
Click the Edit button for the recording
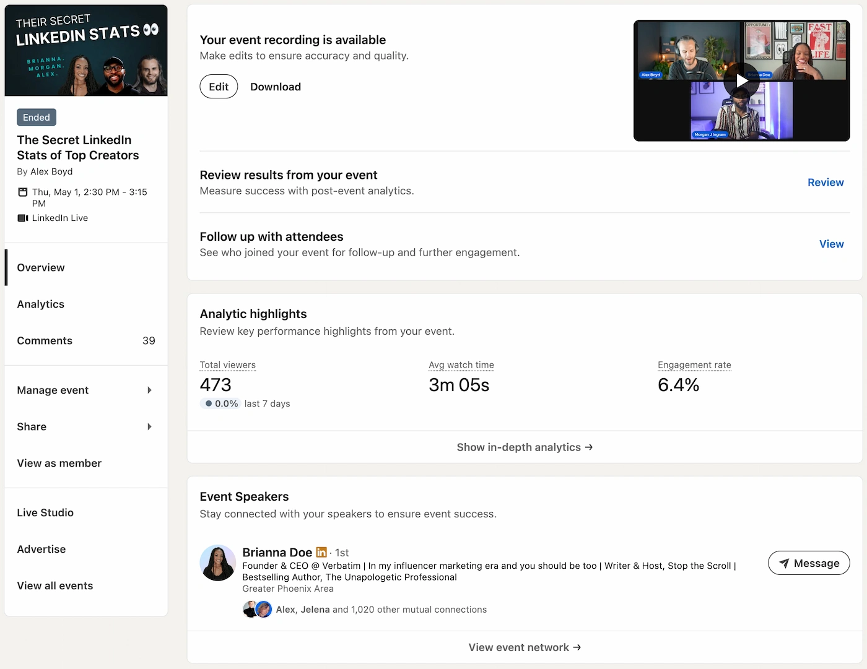coord(219,87)
